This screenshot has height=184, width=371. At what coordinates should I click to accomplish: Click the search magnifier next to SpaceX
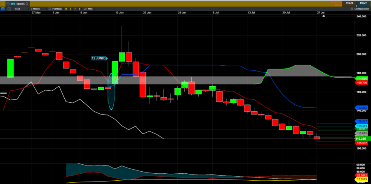point(27,4)
